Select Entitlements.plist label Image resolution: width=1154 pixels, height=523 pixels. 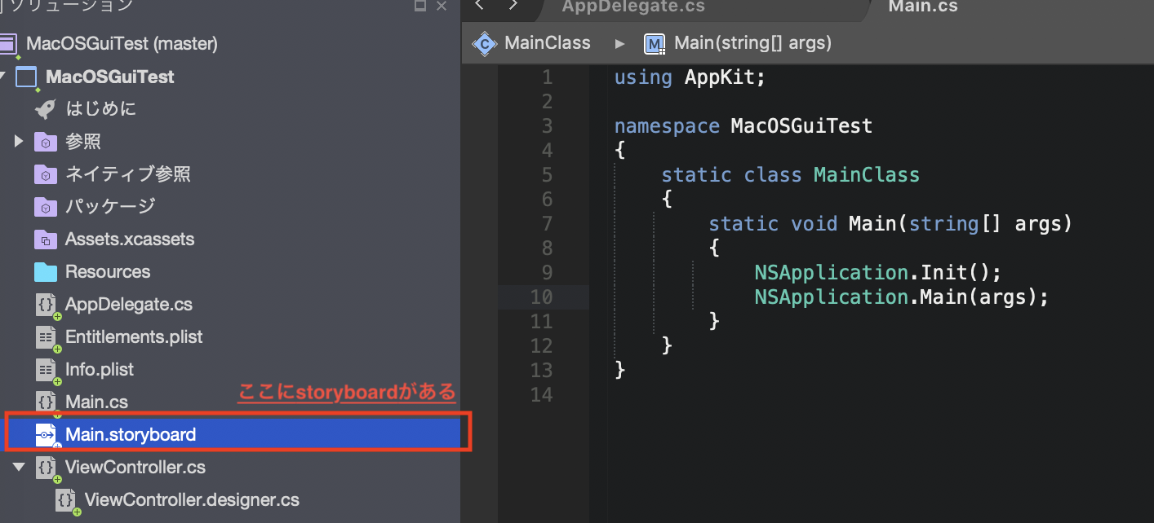click(x=134, y=337)
